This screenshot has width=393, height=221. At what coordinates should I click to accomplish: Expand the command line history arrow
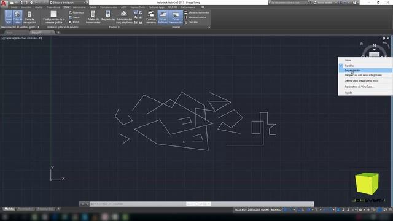(x=313, y=204)
